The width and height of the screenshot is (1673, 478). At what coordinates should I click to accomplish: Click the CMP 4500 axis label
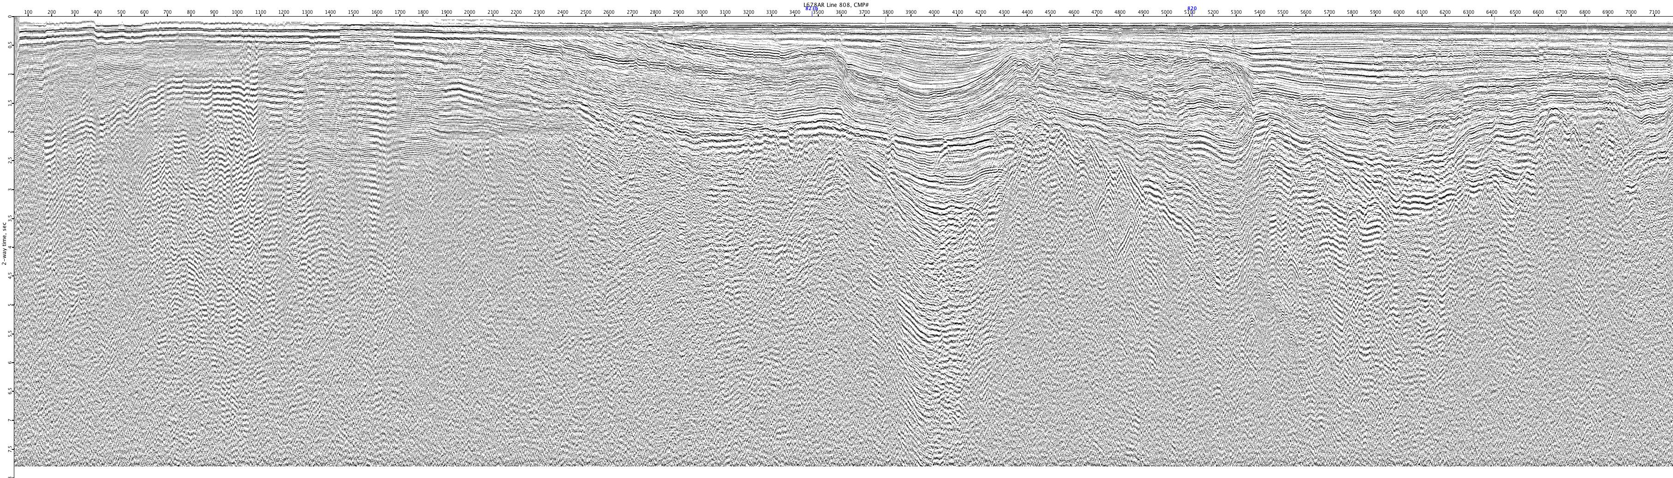(1050, 12)
